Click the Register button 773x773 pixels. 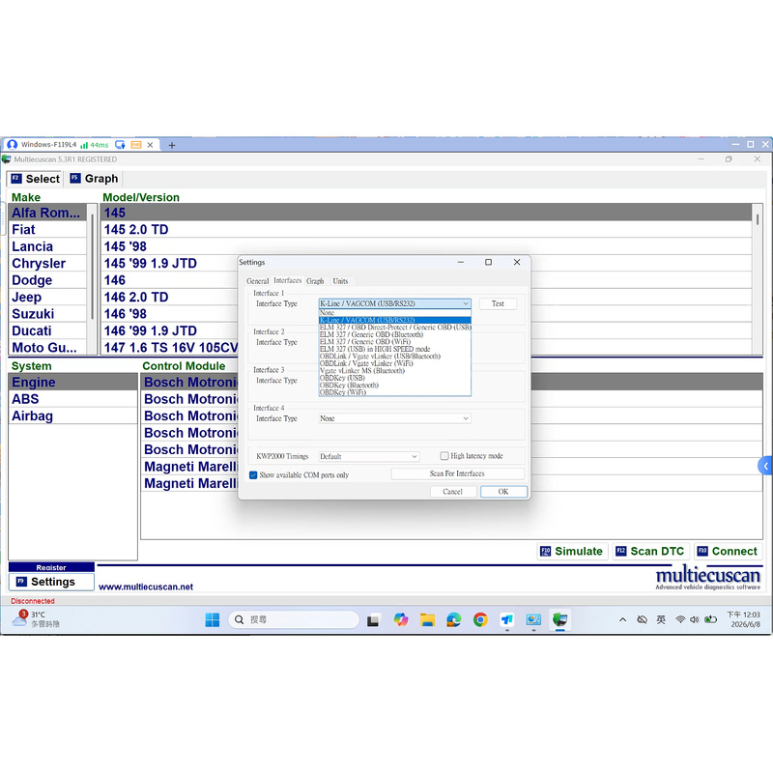click(51, 567)
